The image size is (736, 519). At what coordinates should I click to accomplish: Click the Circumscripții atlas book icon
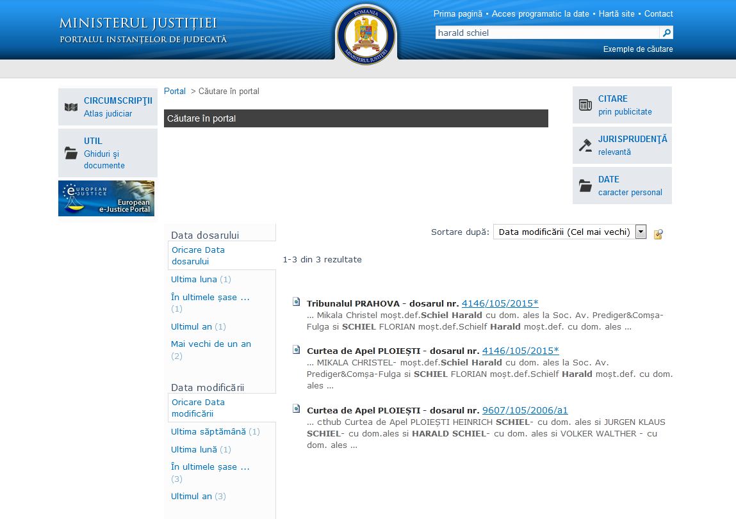[71, 107]
